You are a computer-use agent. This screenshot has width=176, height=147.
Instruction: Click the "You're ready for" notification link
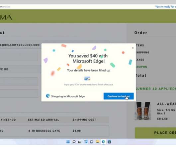point(166,7)
